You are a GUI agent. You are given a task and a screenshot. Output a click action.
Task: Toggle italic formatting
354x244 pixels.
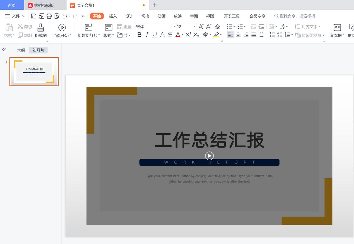(x=147, y=35)
